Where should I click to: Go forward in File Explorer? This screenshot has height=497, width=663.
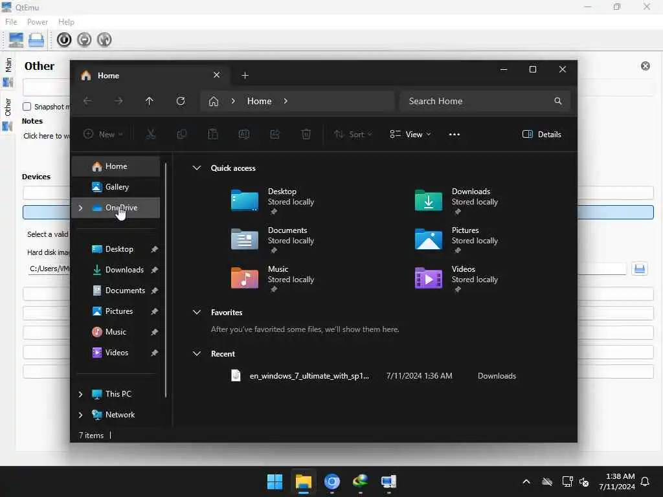click(x=118, y=101)
